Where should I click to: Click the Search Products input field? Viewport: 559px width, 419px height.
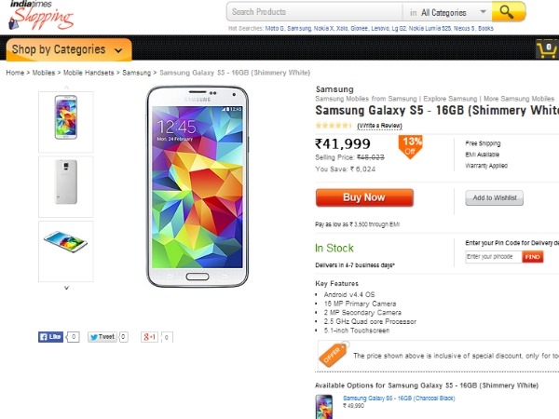pyautogui.click(x=316, y=12)
